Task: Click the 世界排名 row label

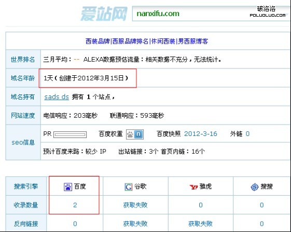Action: tap(23, 60)
